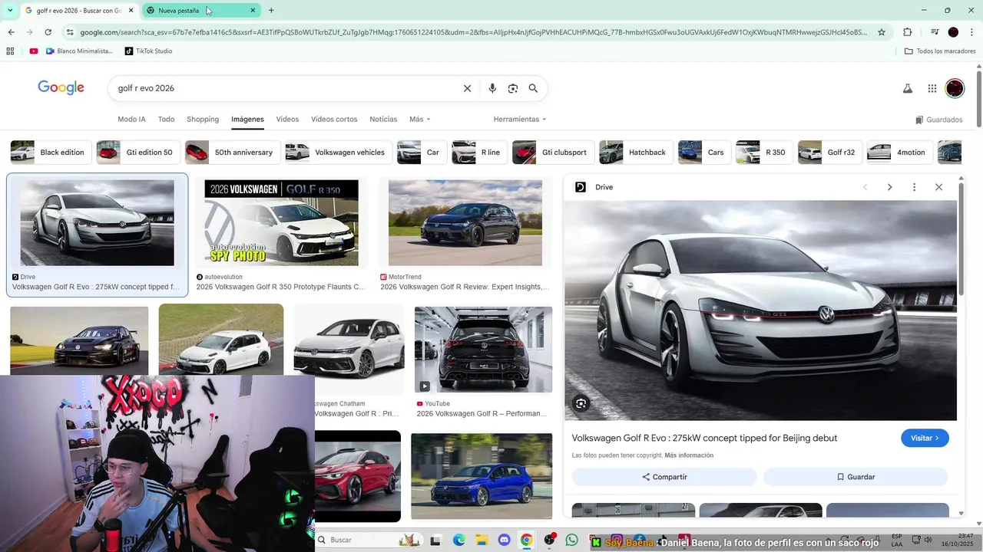This screenshot has height=552, width=983.
Task: Select the Imágenes tab
Action: [247, 120]
